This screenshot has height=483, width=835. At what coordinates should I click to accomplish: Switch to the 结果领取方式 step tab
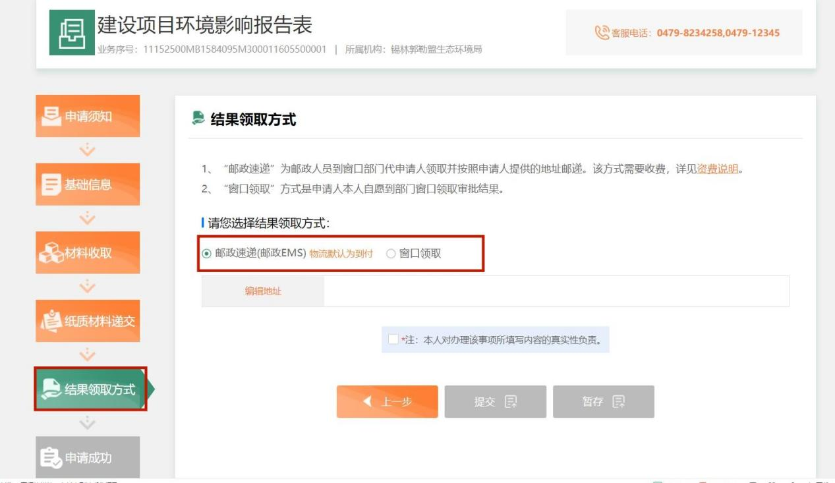click(90, 389)
